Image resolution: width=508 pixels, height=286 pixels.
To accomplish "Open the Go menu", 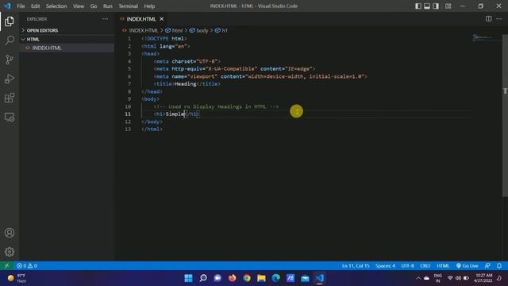I will coord(94,6).
